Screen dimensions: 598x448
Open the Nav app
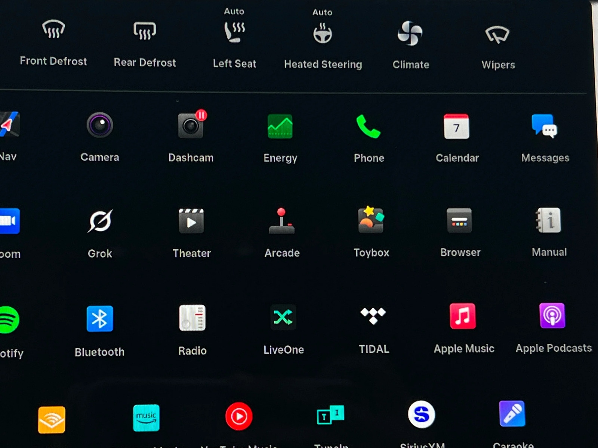tap(9, 124)
